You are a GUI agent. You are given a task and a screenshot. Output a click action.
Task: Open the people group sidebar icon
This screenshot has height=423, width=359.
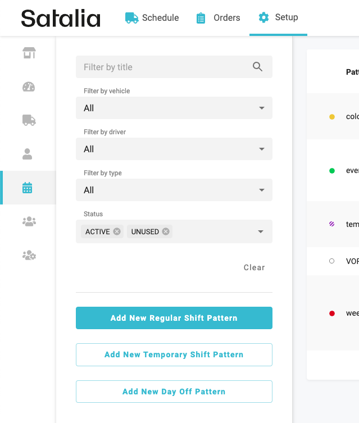tap(29, 221)
